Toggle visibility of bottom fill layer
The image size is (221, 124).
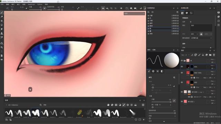(182, 101)
